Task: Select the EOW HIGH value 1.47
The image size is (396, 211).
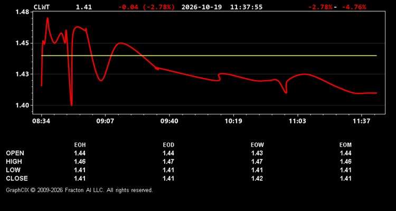Action: (x=257, y=161)
